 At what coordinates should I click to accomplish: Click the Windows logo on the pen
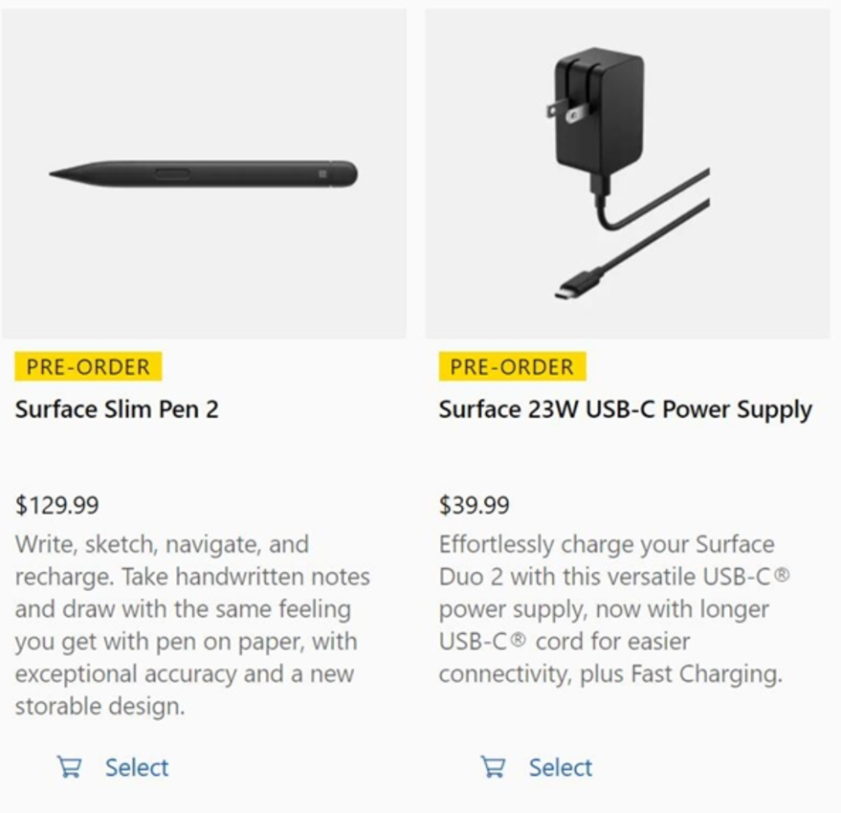point(323,174)
